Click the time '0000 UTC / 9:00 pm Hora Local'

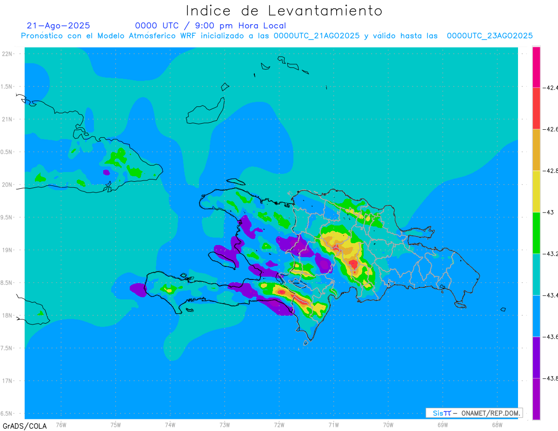[211, 26]
